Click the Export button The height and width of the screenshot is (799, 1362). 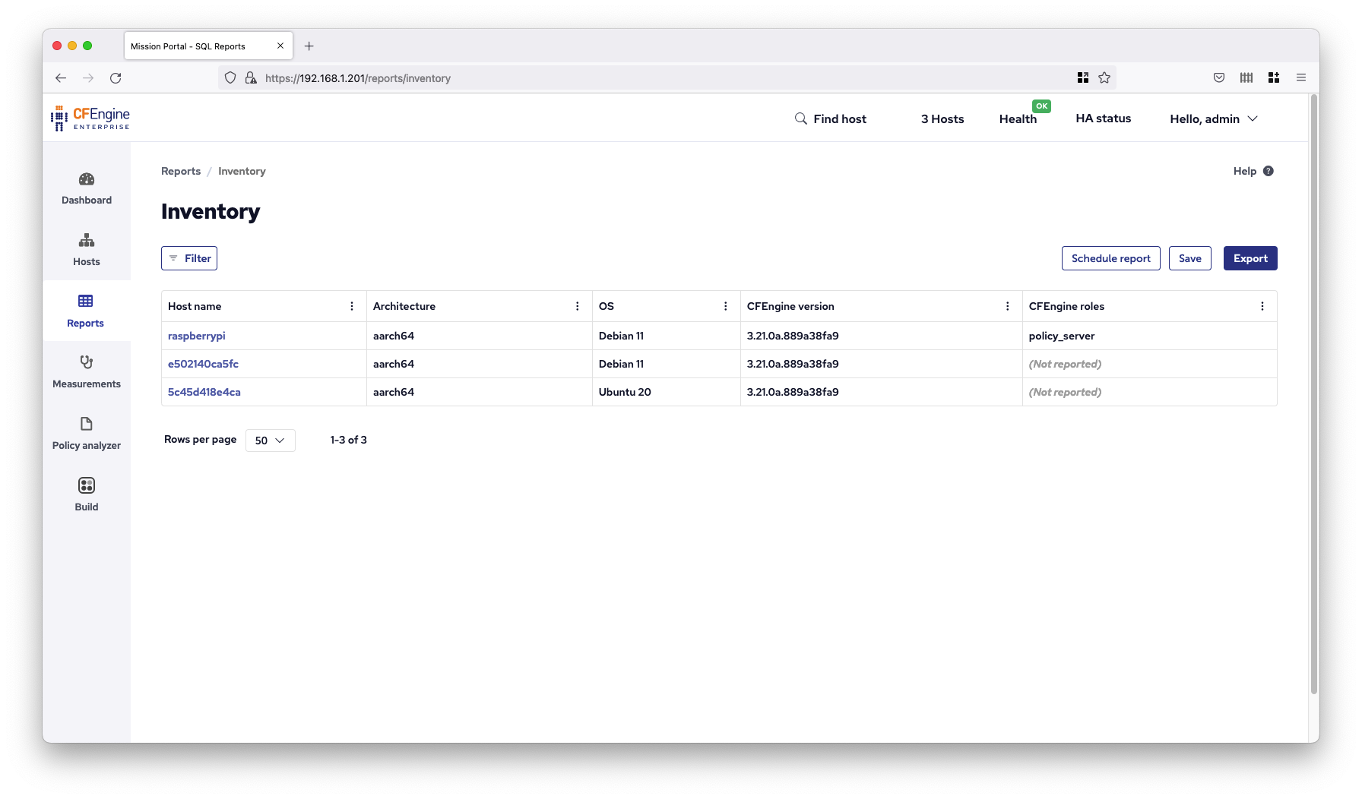pos(1250,258)
